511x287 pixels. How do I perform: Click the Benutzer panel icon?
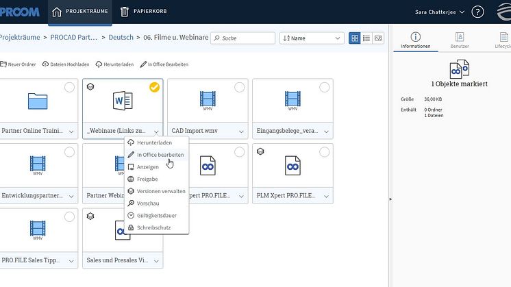(460, 36)
